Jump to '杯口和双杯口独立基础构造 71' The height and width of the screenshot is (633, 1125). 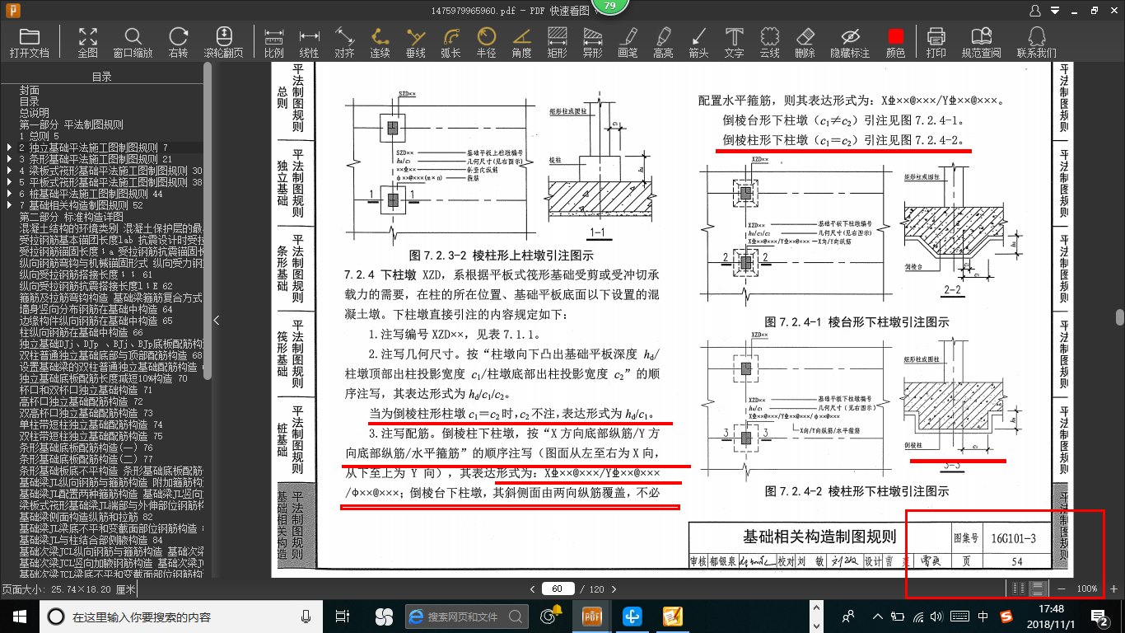point(86,389)
